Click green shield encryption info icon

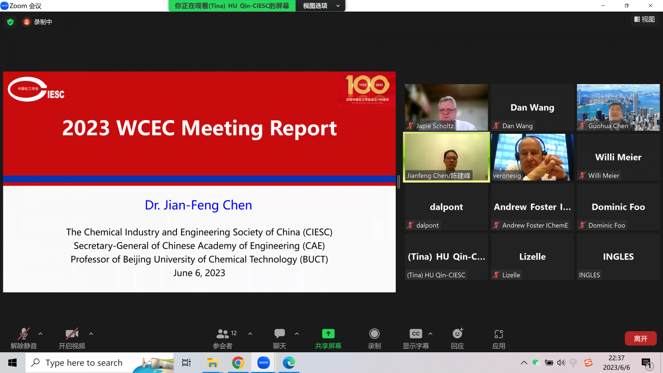click(10, 22)
